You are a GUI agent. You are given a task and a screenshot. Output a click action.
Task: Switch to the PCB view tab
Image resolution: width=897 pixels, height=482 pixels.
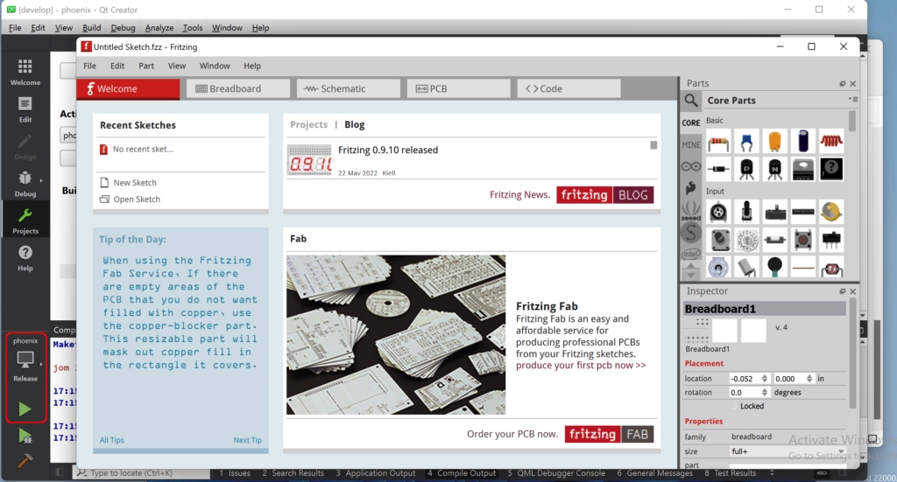tap(459, 88)
